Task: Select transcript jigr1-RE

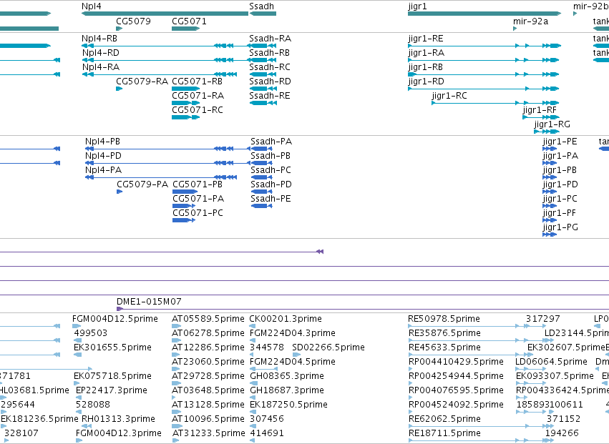Action: pos(426,39)
